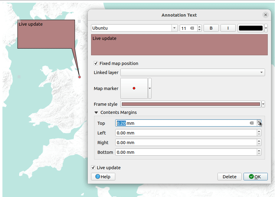Click the Frame style color bar
Screen dimensions: 275x197
[191, 104]
